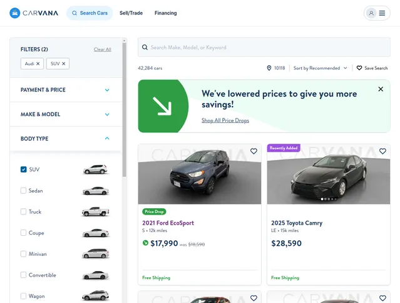Image resolution: width=400 pixels, height=303 pixels.
Task: Favorite the 2025 Toyota Camry with heart icon
Action: tap(382, 151)
